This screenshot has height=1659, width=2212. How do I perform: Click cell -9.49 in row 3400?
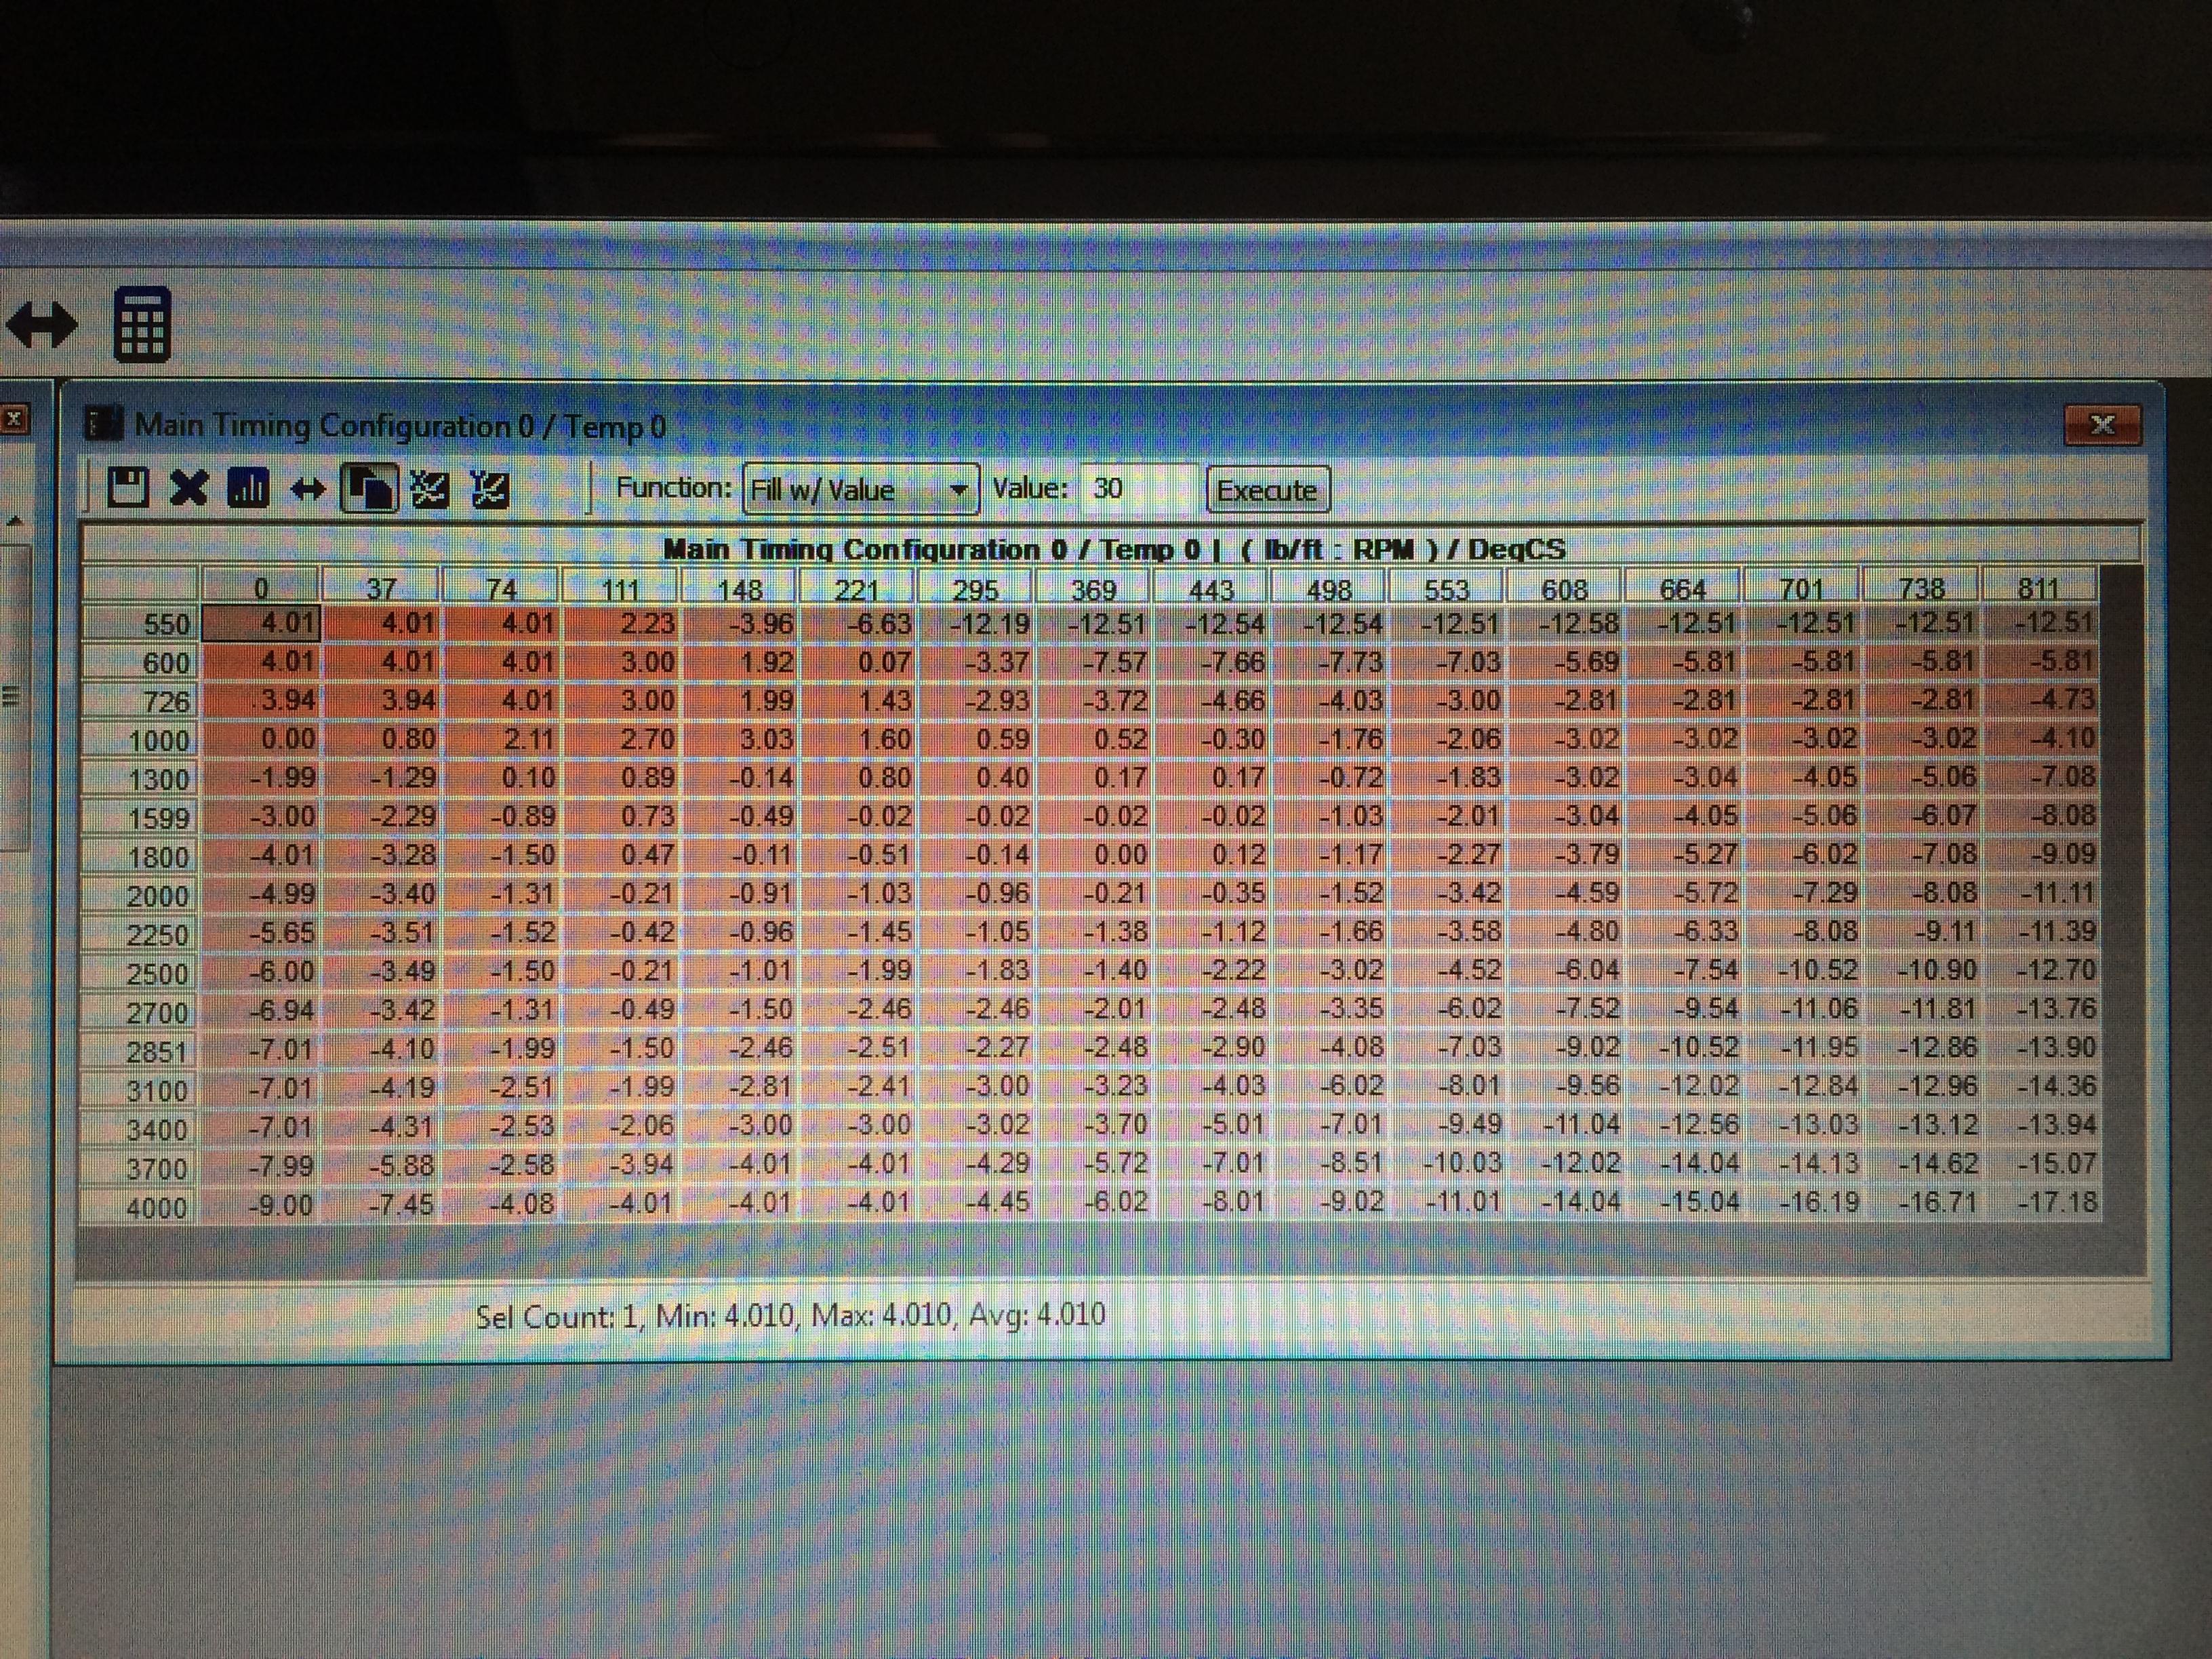[x=1448, y=1125]
